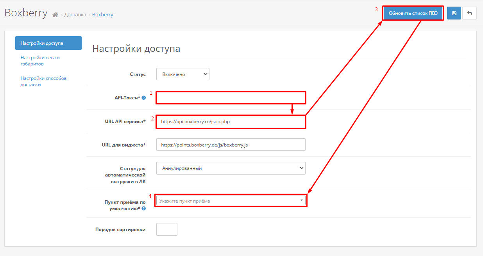Focus the Порядок сортировки input box
This screenshot has height=256, width=483.
point(167,229)
